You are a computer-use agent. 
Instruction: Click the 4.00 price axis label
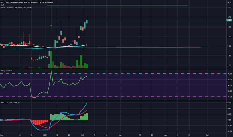229,7
